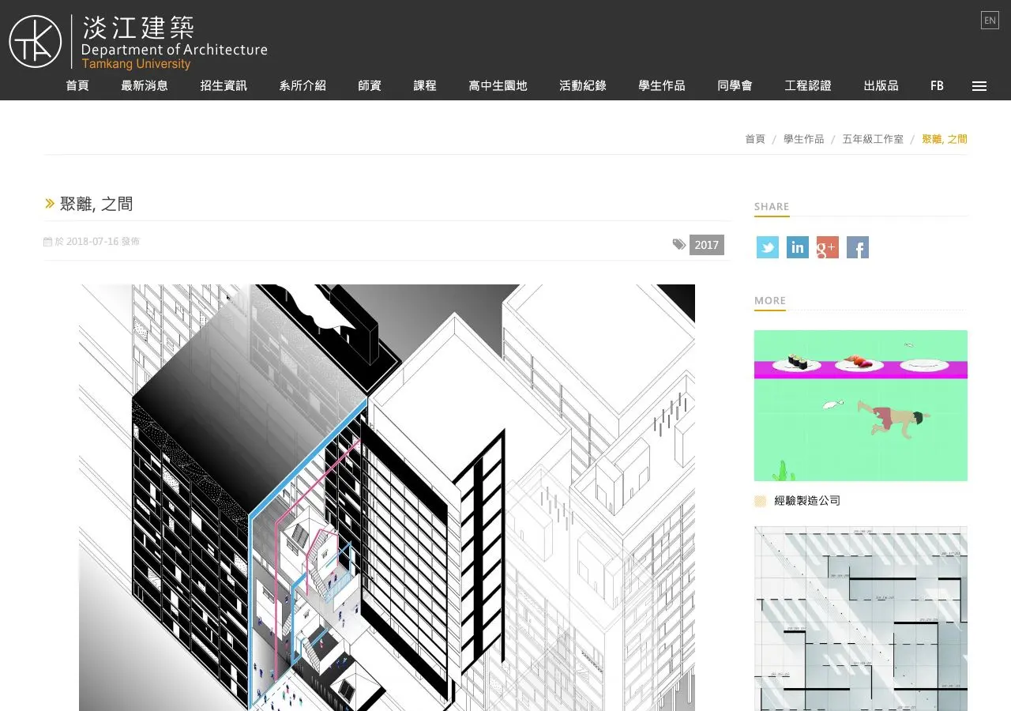Image resolution: width=1011 pixels, height=711 pixels.
Task: Share on Google Plus
Action: point(828,247)
